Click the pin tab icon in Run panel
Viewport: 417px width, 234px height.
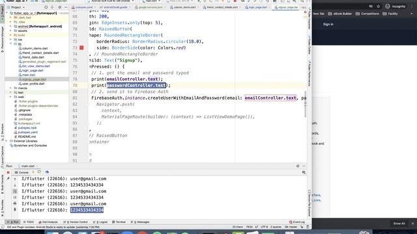point(8,179)
